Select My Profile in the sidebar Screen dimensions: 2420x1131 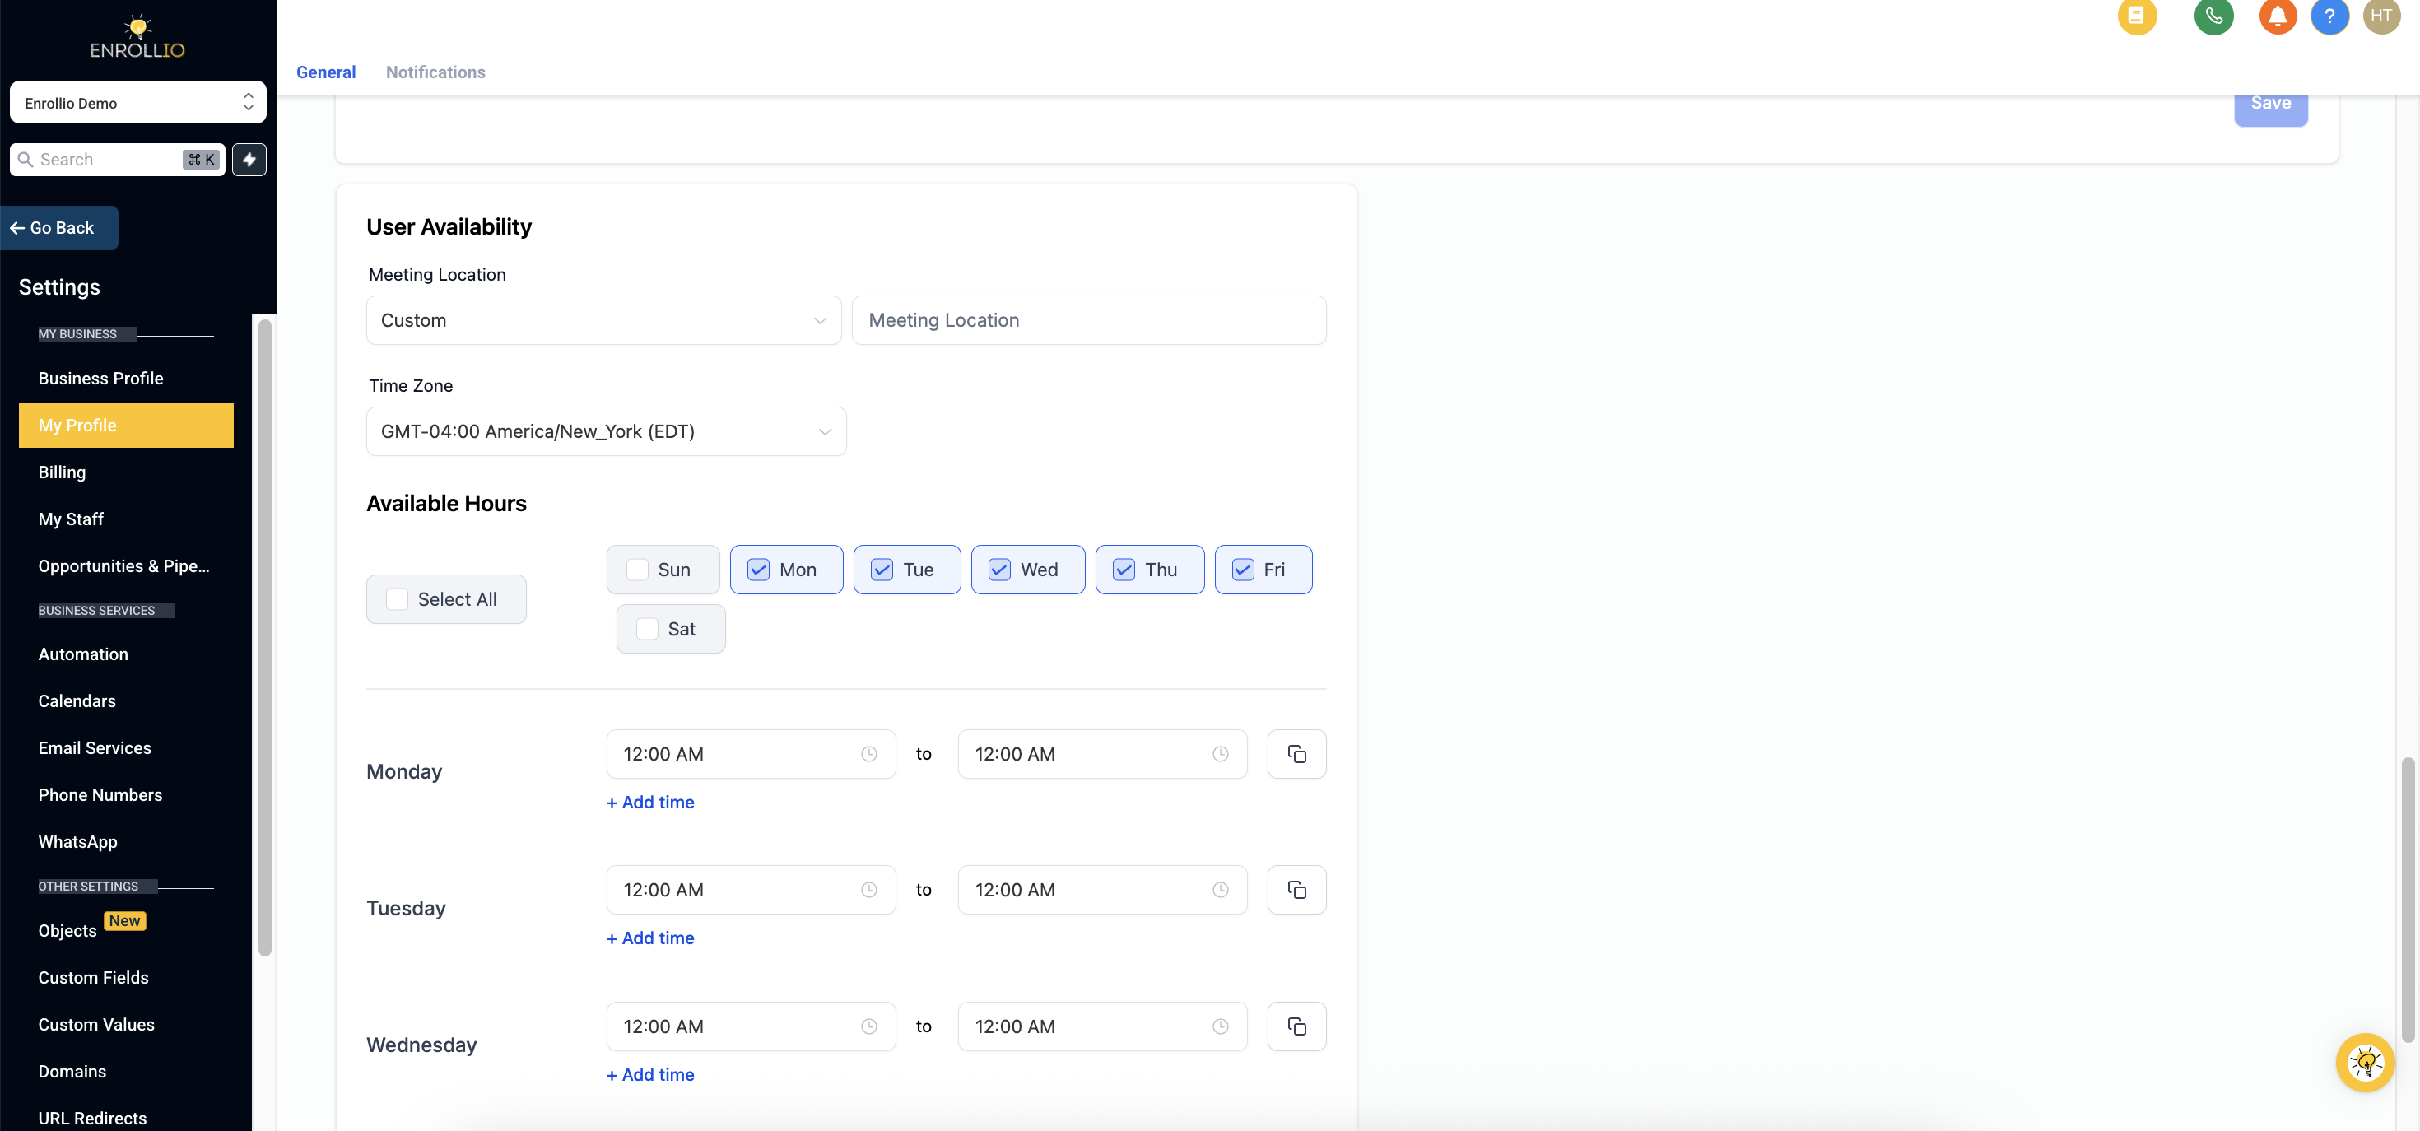pos(126,426)
